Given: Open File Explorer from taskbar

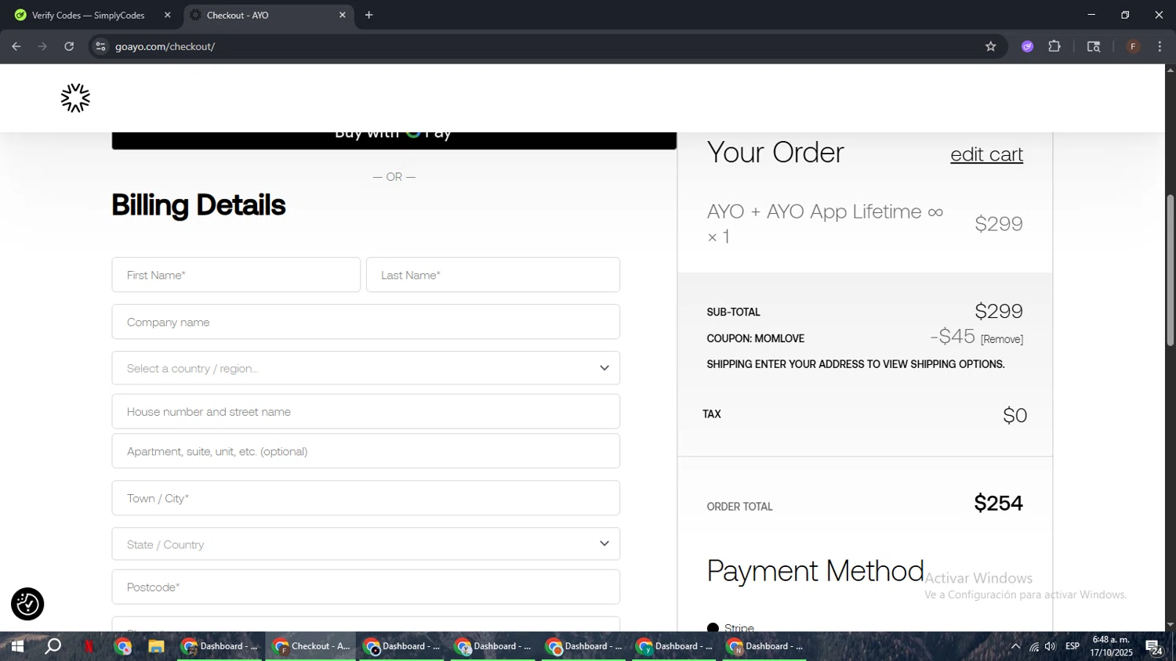Looking at the screenshot, I should click(156, 646).
